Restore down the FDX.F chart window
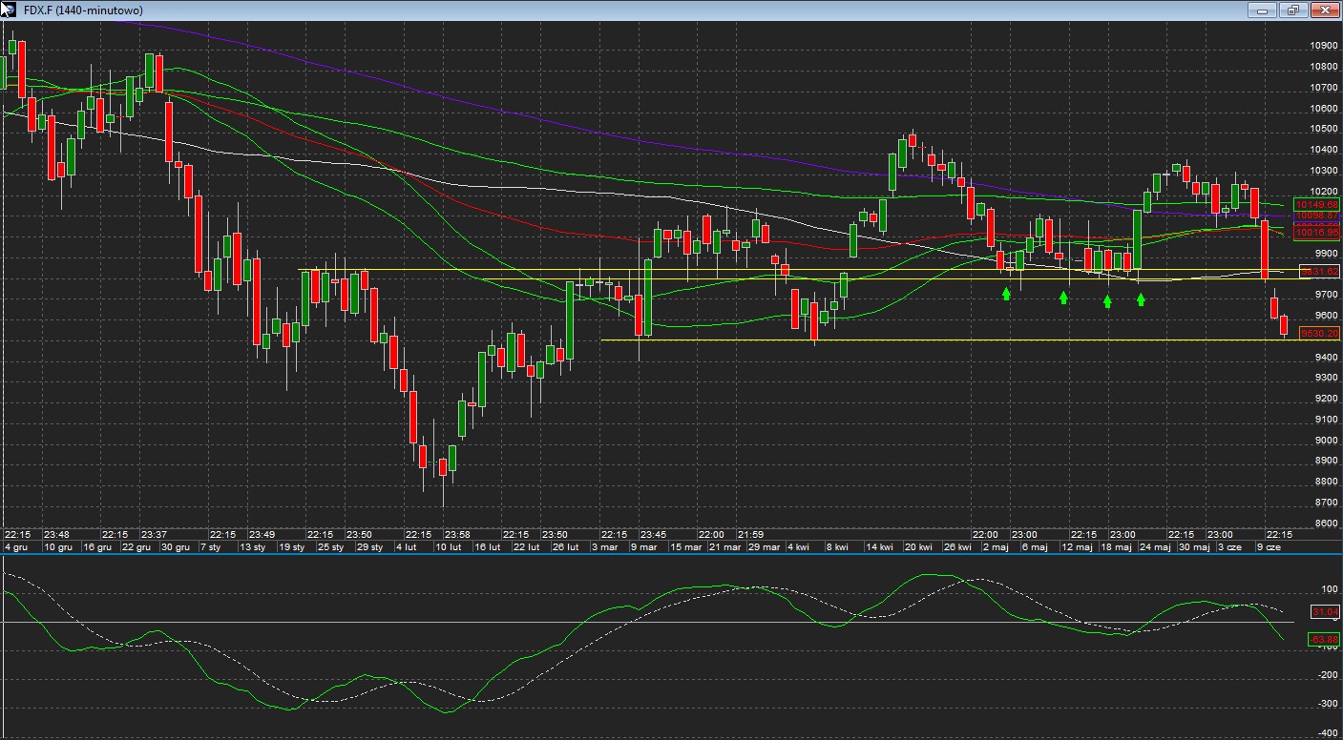Viewport: 1343px width, 740px height. click(x=1293, y=10)
